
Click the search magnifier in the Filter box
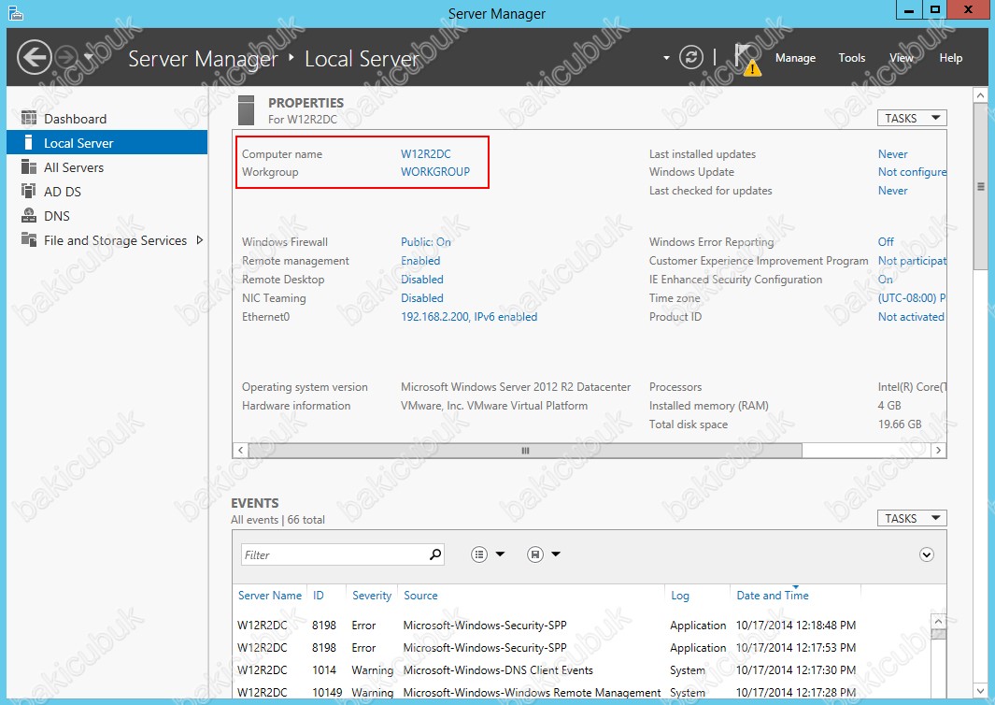point(435,554)
